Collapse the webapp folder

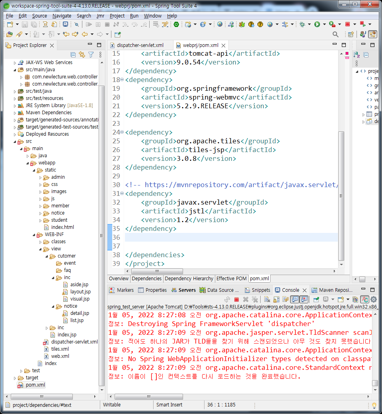pyautogui.click(x=27, y=163)
